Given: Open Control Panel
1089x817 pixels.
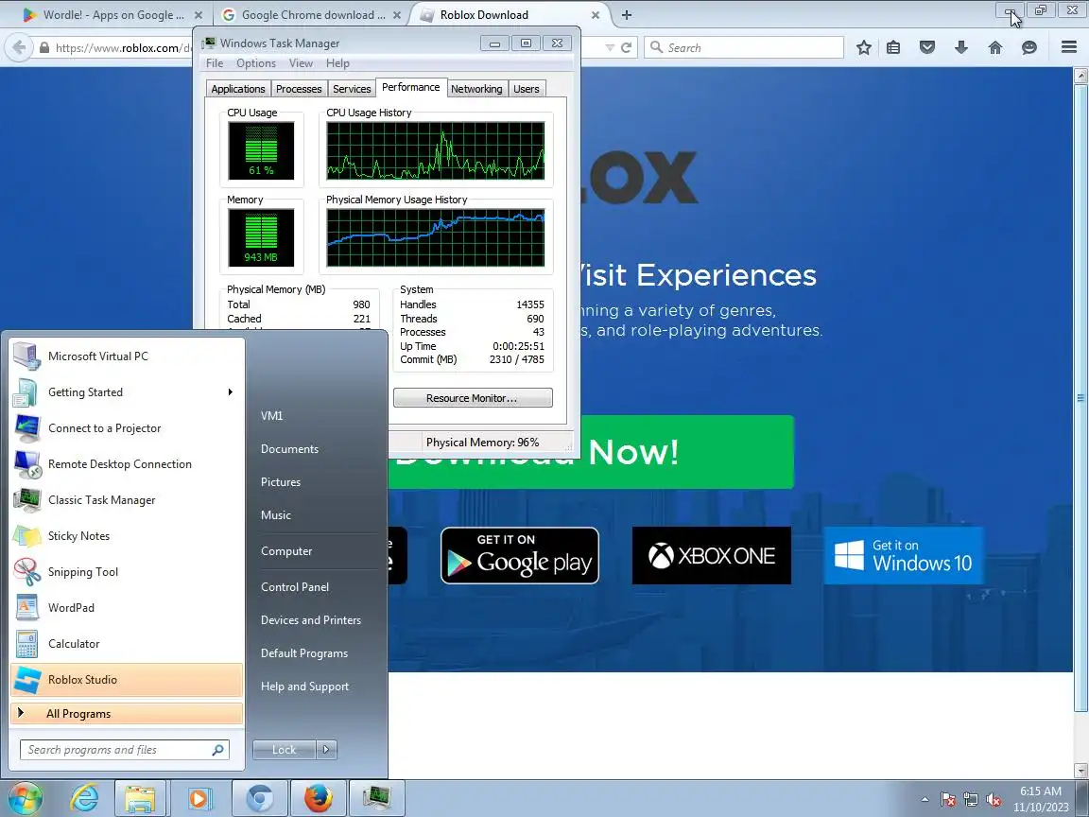Looking at the screenshot, I should [295, 587].
